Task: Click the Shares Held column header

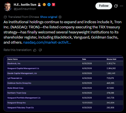Action: (x=111, y=59)
